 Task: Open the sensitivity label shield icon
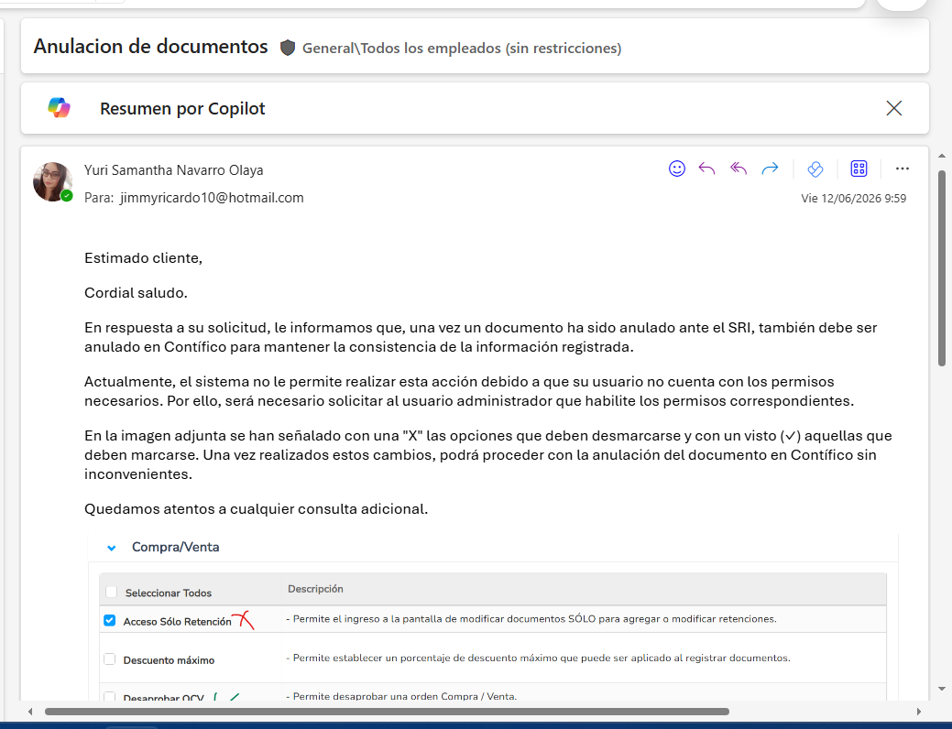pos(287,48)
